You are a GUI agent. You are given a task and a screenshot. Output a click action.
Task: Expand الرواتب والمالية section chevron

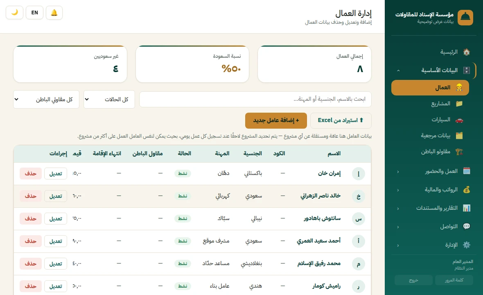[398, 190]
